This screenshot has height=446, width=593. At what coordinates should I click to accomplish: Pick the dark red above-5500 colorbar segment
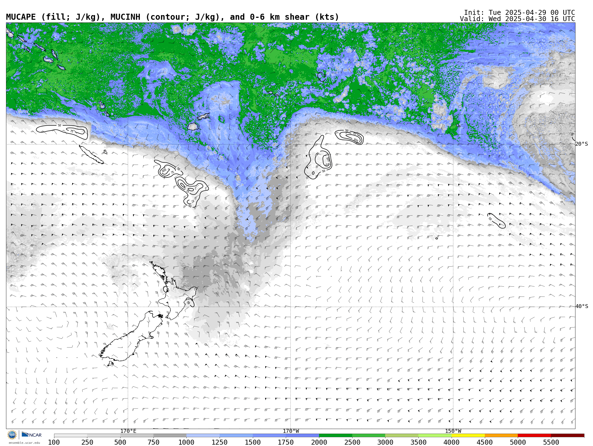click(567, 436)
